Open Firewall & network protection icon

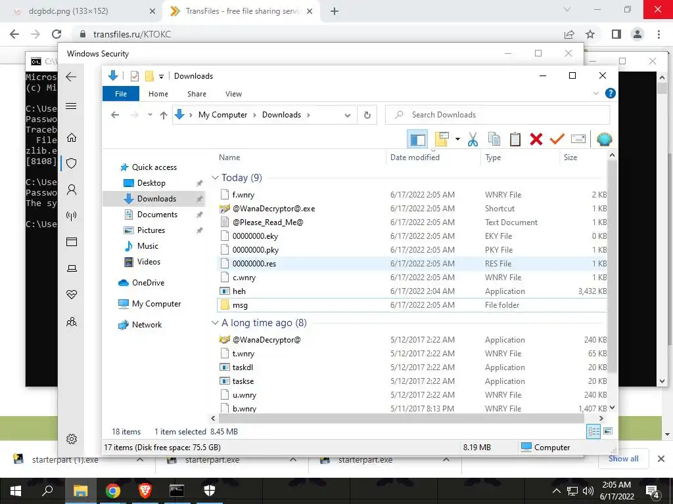pos(71,215)
